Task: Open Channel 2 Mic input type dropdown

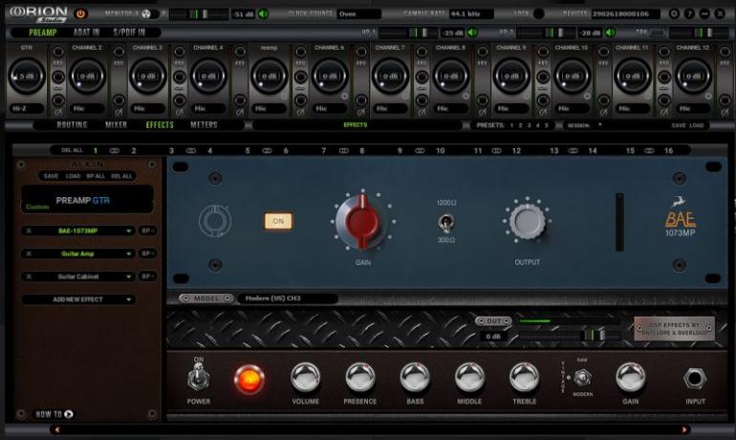Action: [x=87, y=108]
